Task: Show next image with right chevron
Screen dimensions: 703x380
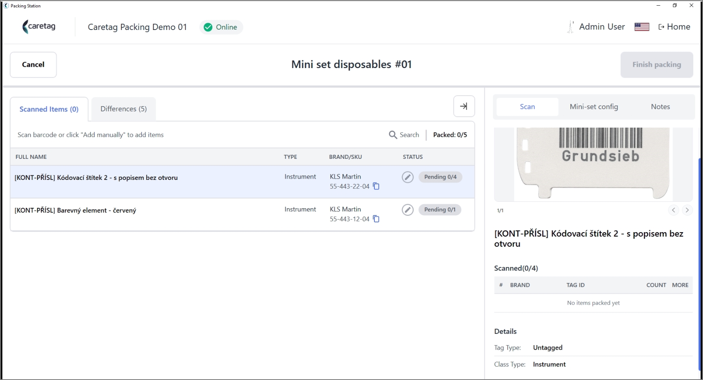Action: 687,210
